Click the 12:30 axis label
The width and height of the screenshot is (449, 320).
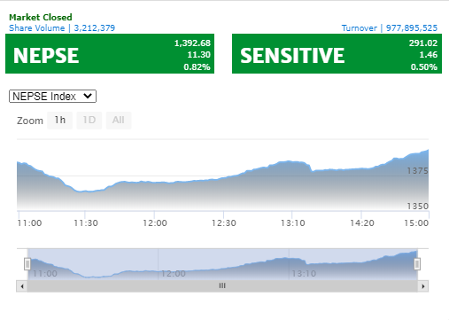pos(224,222)
